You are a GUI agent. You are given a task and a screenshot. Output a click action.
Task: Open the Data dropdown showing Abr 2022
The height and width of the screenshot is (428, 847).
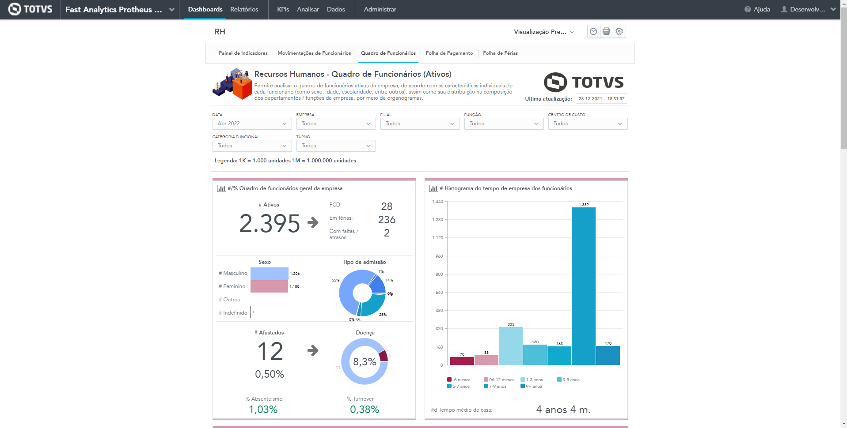coord(252,124)
